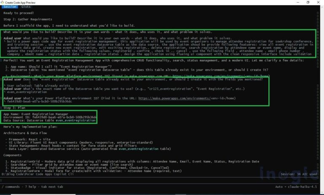Click the 'Architecture & Data Flow' heading
Screen dimensions: 324x195
point(25,133)
